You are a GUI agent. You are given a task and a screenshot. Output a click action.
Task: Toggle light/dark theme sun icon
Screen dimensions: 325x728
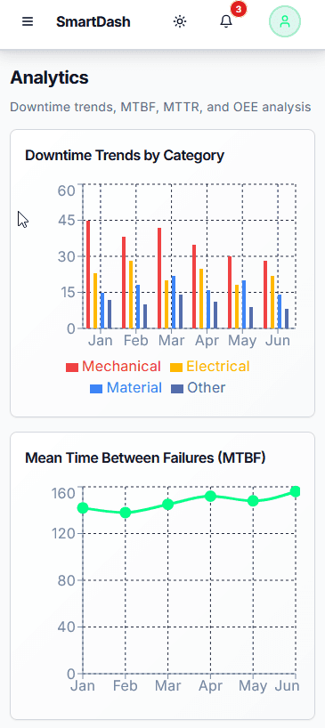point(180,21)
